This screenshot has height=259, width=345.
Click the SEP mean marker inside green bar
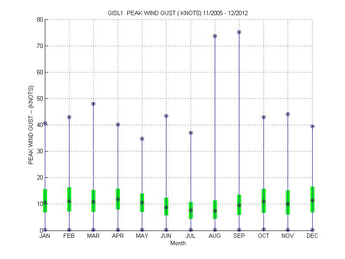pyautogui.click(x=239, y=205)
